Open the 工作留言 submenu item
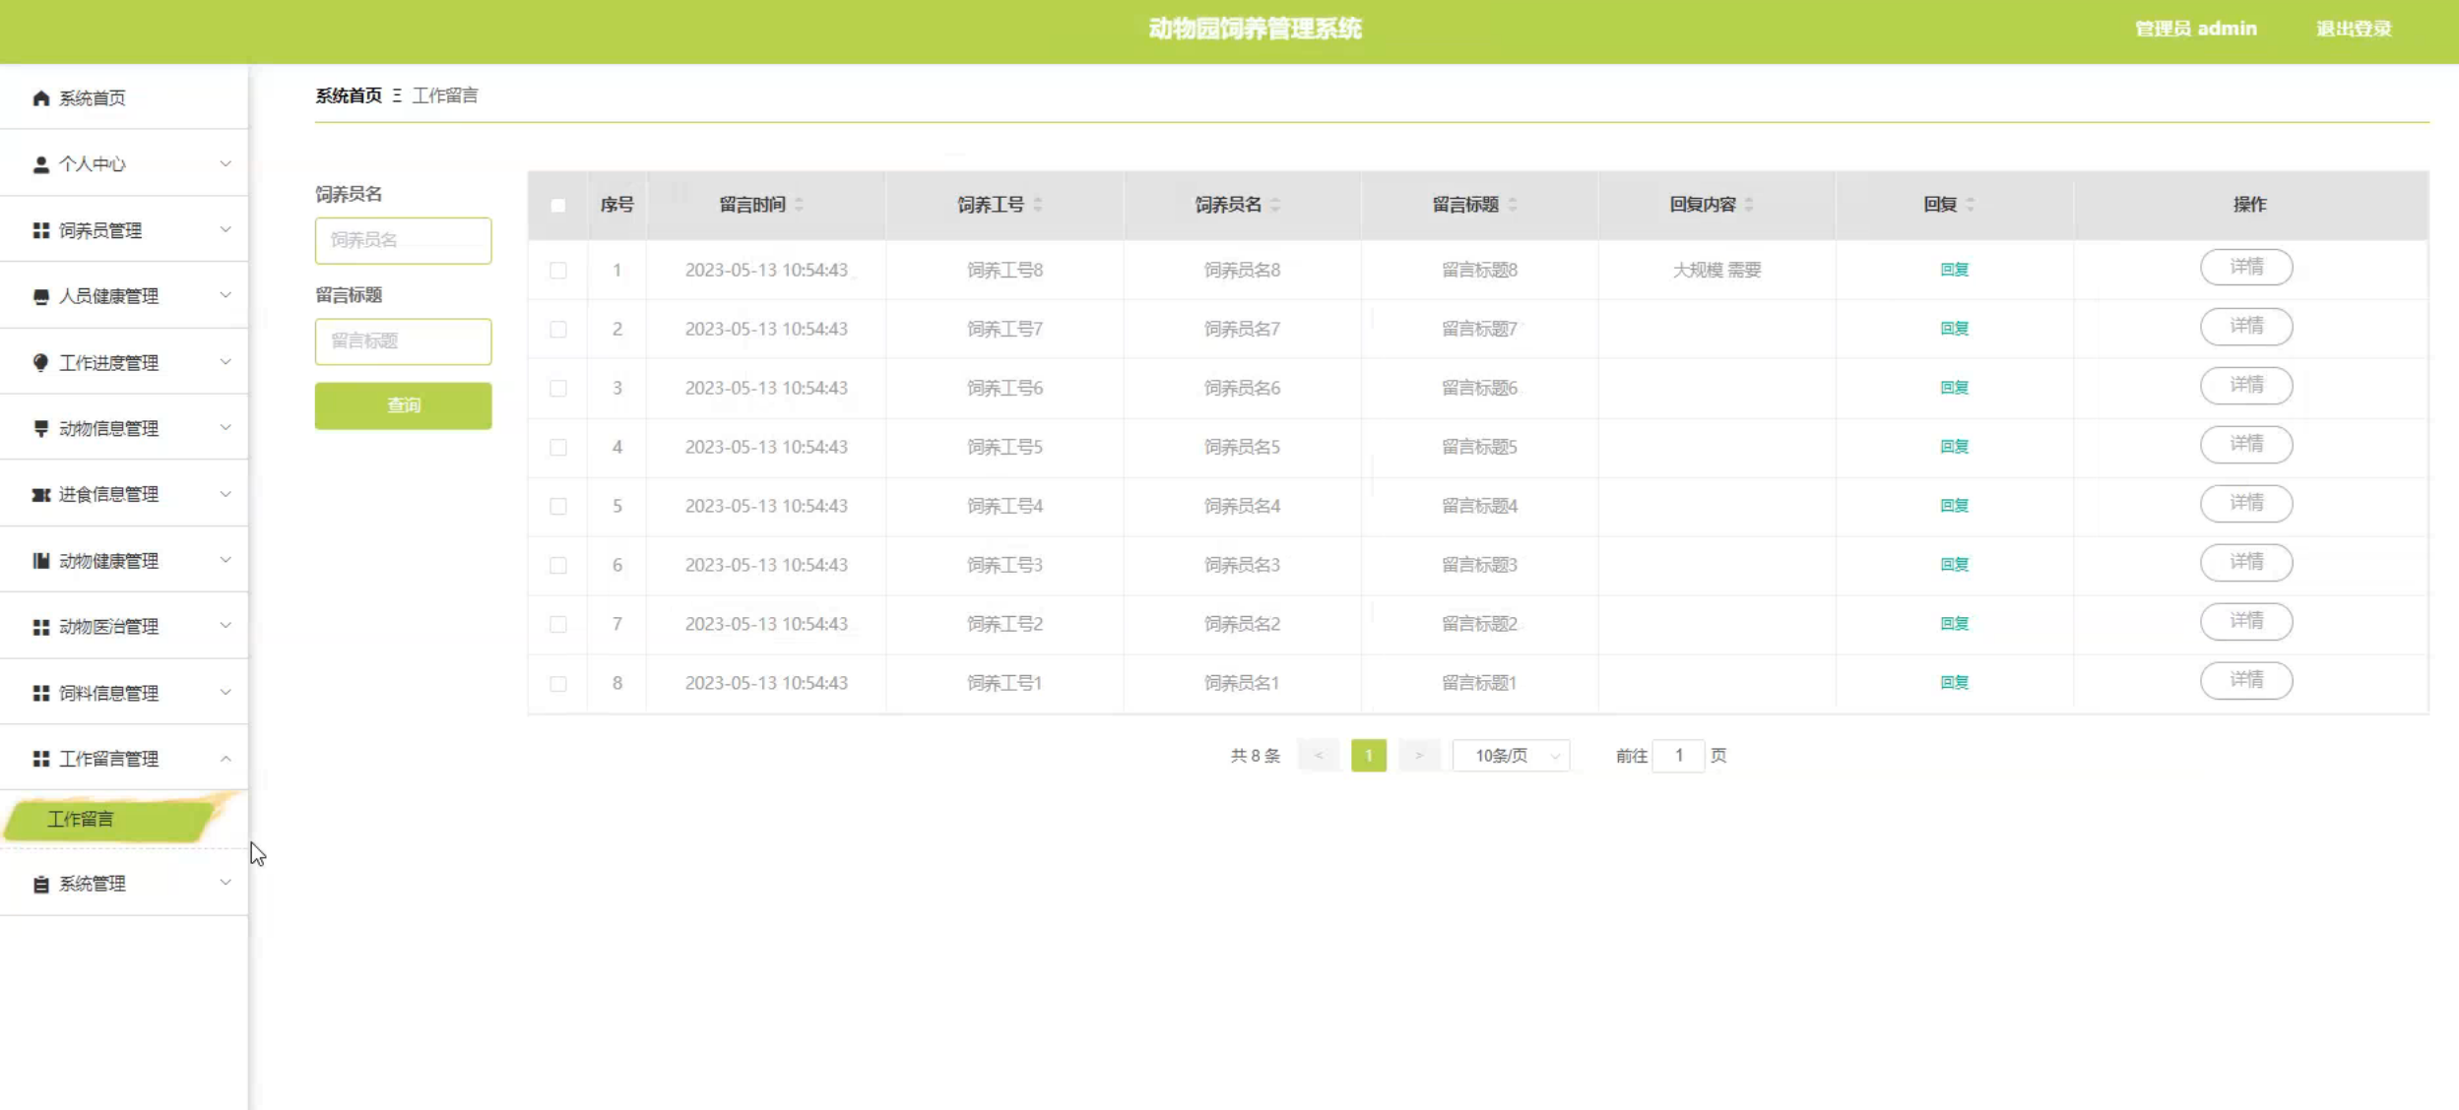Image resolution: width=2459 pixels, height=1110 pixels. (x=81, y=819)
